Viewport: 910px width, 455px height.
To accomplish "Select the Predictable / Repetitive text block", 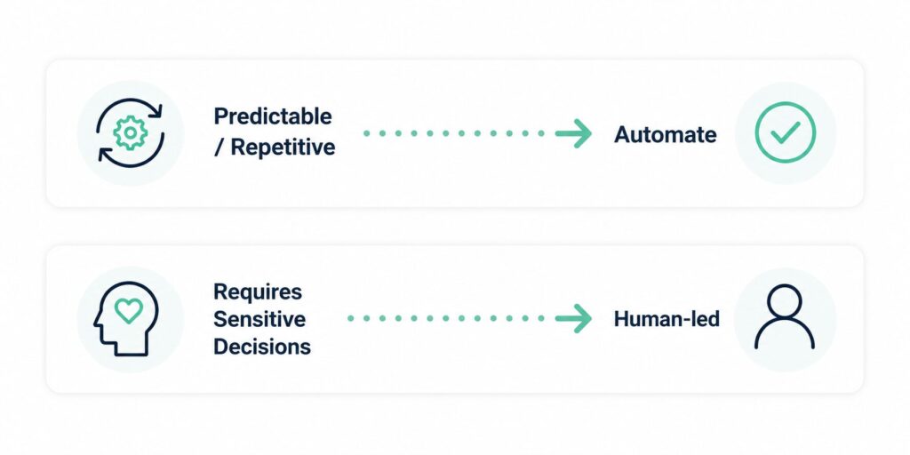I will pyautogui.click(x=275, y=132).
